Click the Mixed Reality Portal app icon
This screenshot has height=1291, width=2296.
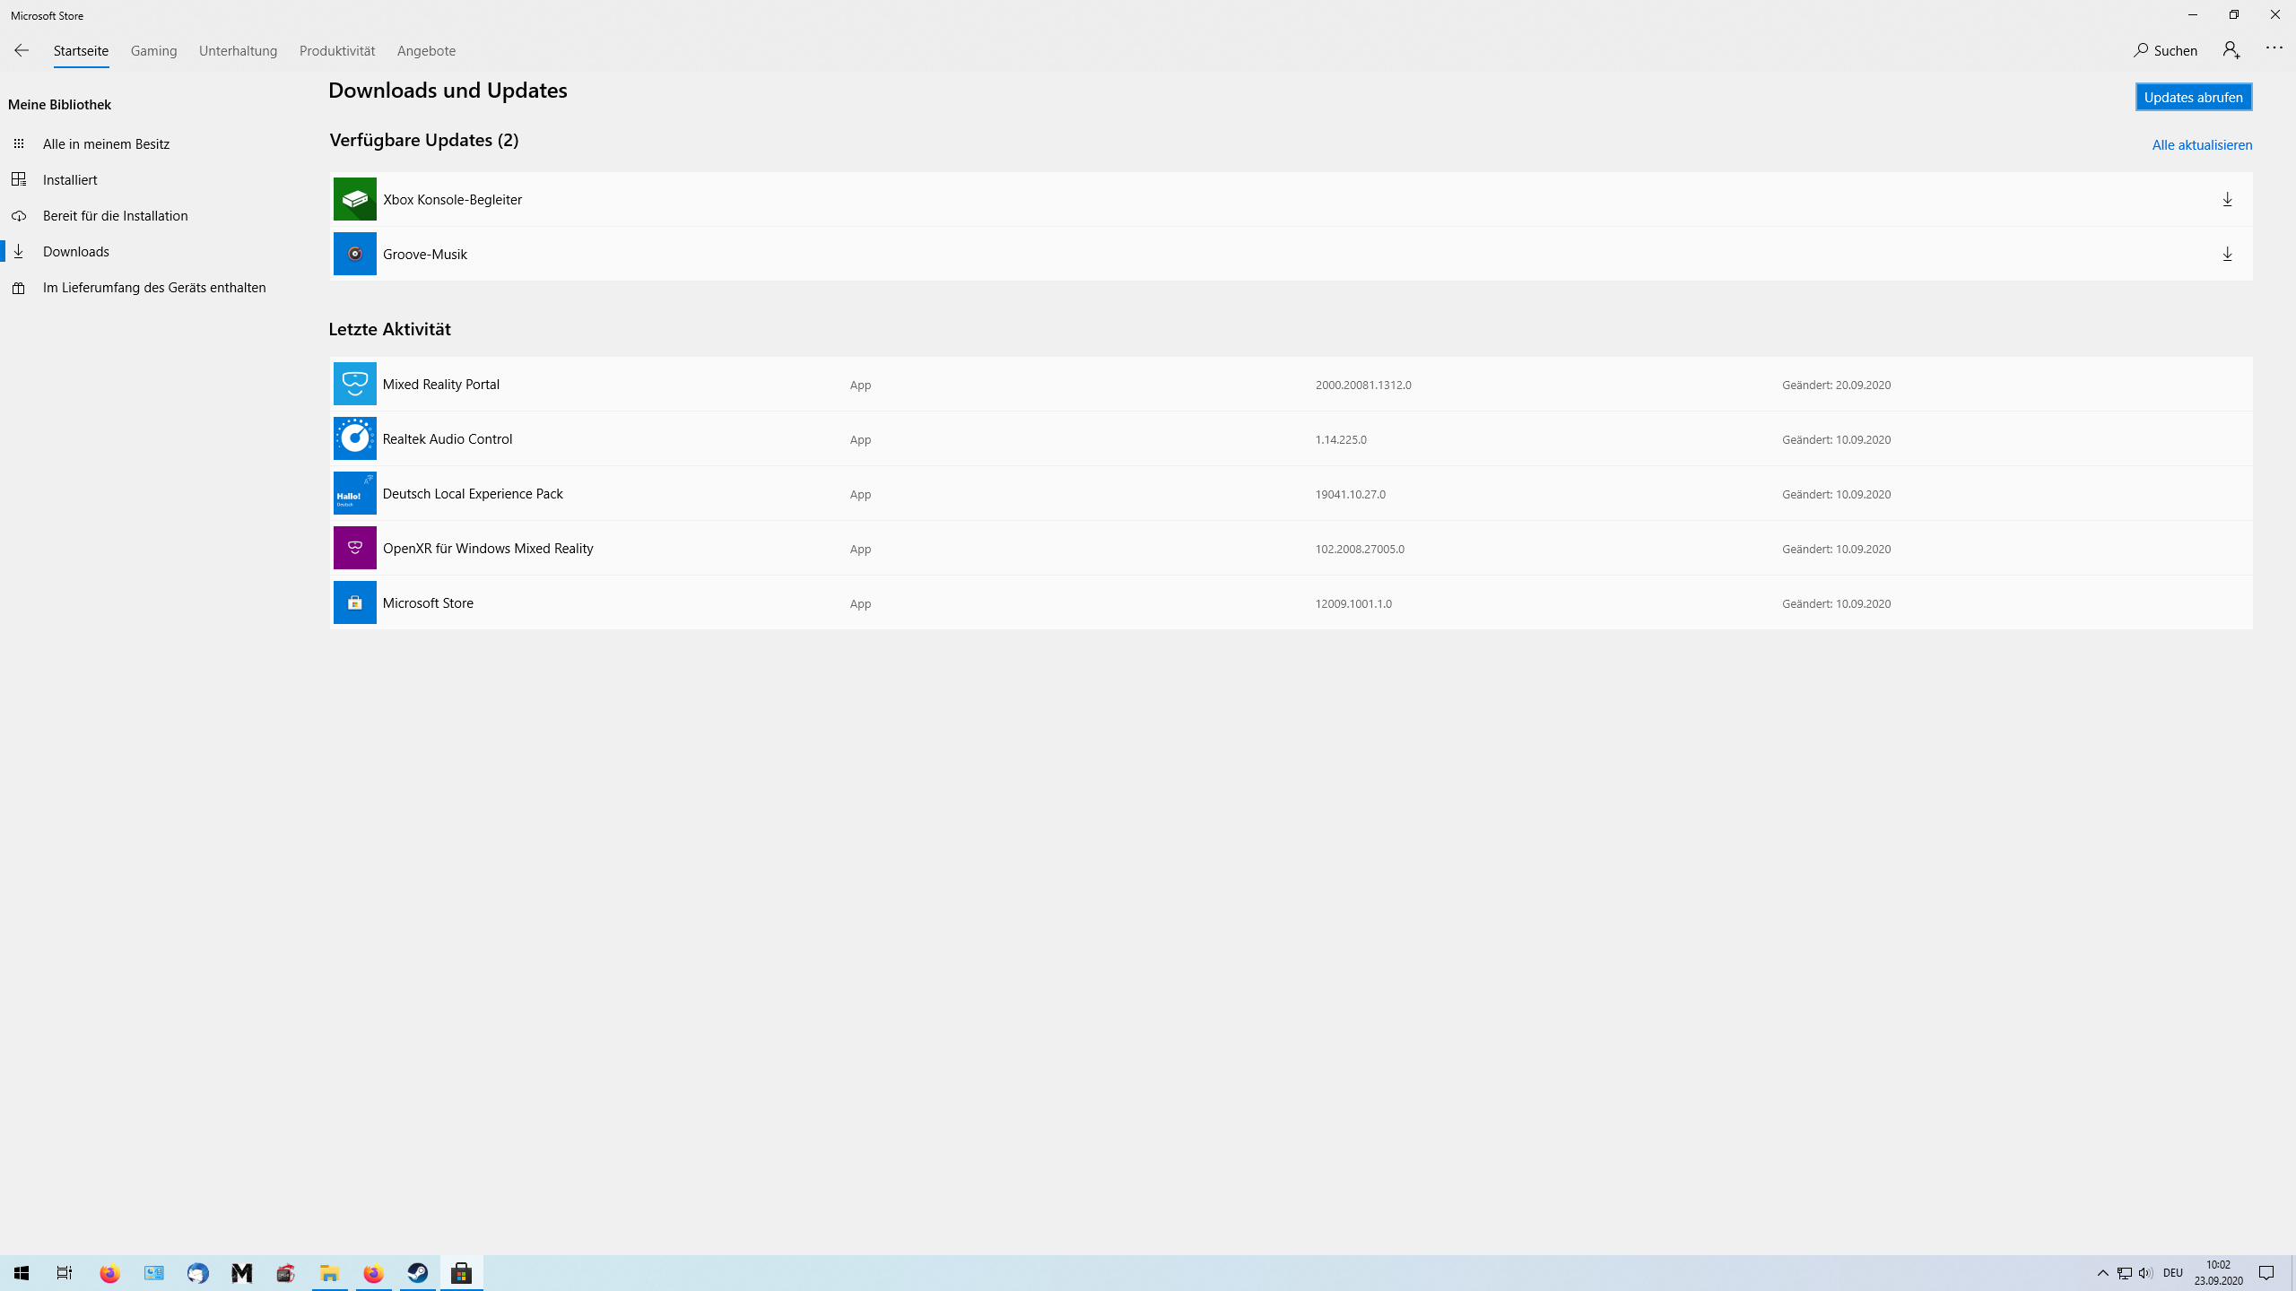(x=354, y=384)
